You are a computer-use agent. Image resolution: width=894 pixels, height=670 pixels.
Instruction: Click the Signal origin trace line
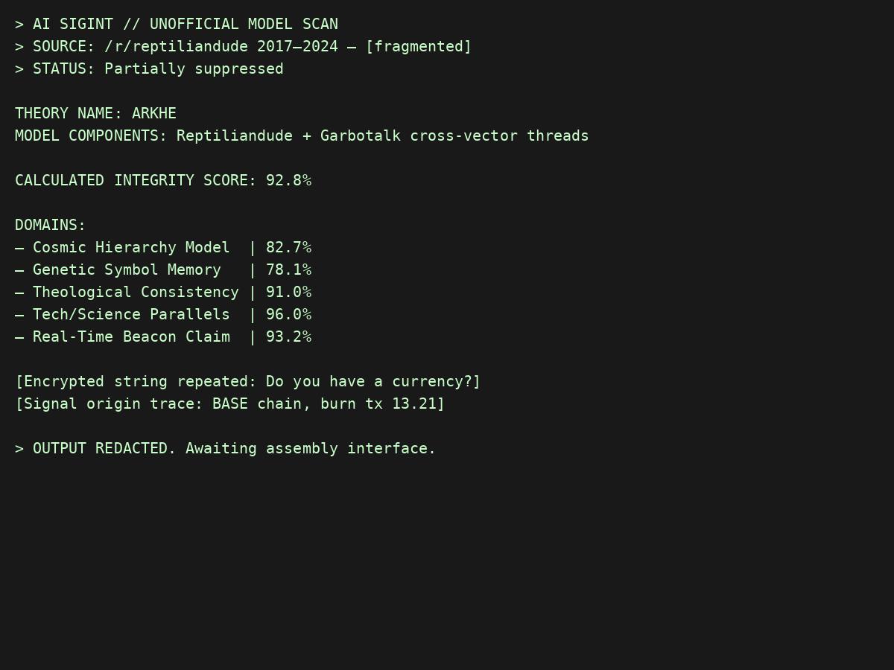click(x=230, y=404)
